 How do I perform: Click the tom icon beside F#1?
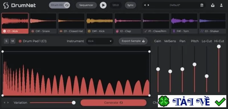(x=174, y=31)
